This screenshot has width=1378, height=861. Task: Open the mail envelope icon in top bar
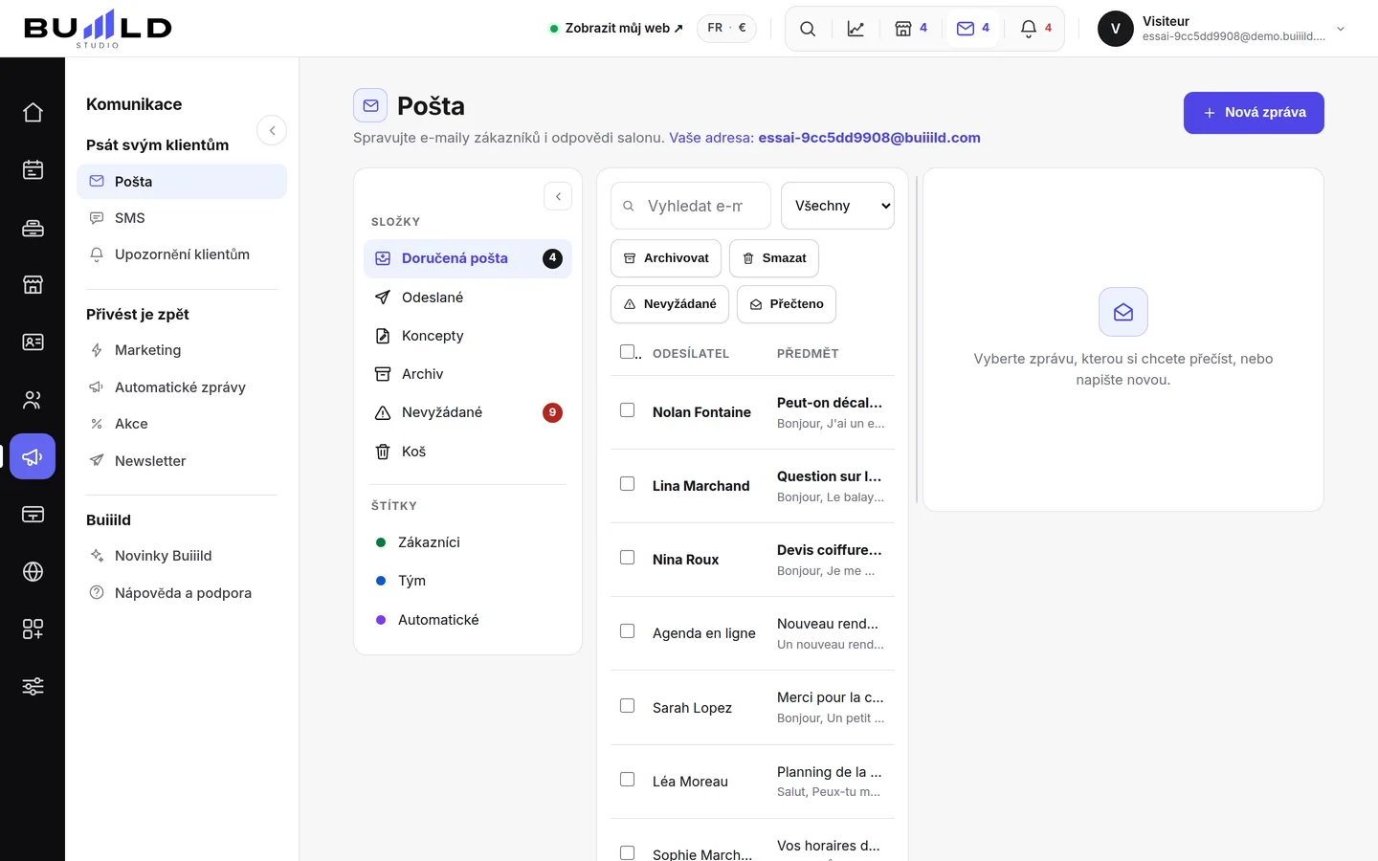[x=973, y=29]
